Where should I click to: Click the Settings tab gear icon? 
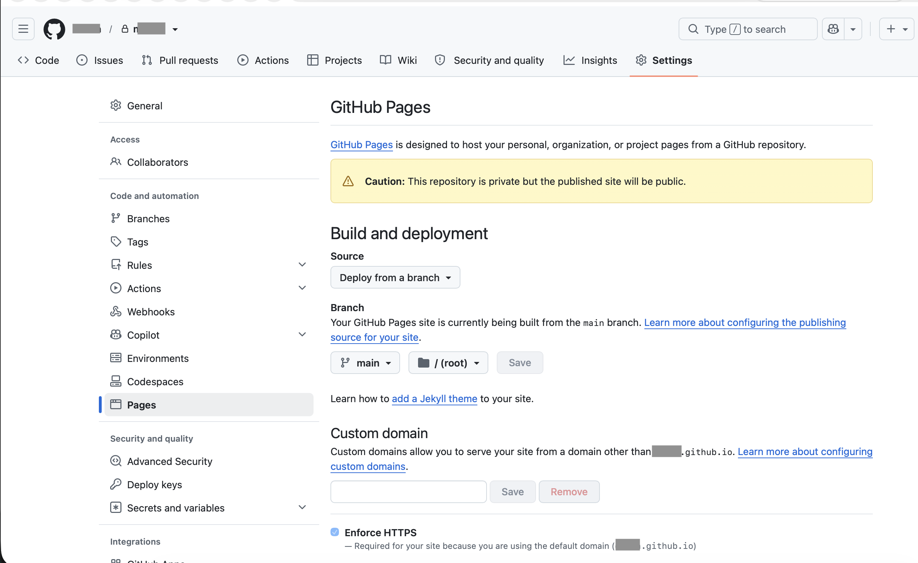tap(641, 60)
